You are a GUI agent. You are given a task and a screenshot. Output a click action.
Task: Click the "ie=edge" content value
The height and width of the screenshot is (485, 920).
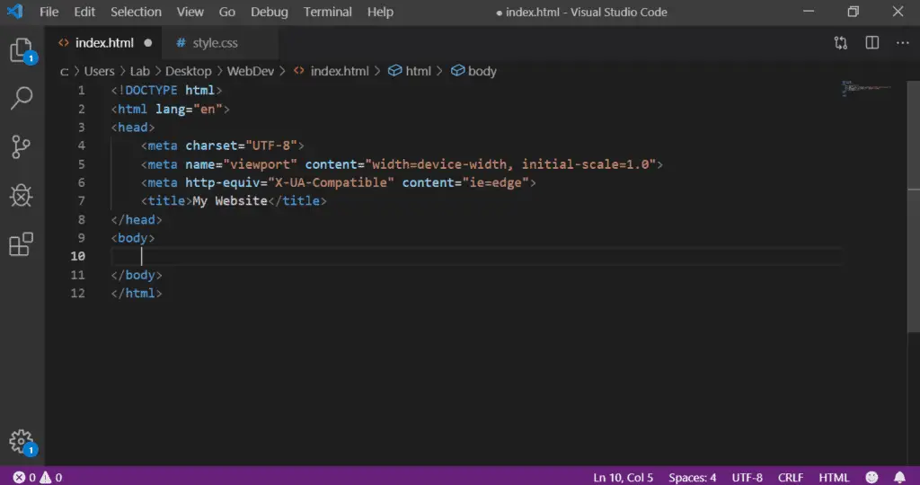(496, 182)
